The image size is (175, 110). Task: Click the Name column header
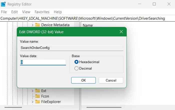(88, 25)
